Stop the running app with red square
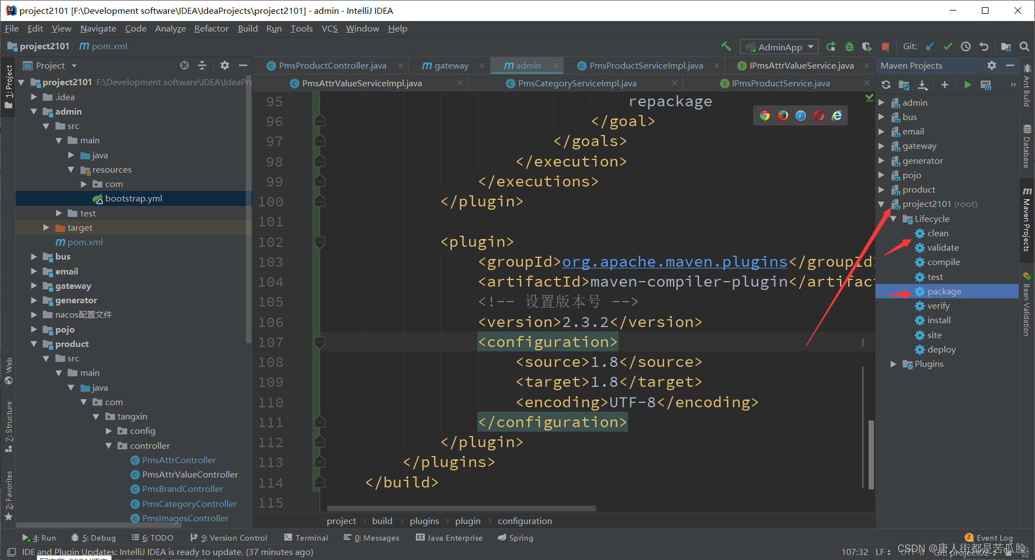The image size is (1035, 560). tap(885, 46)
